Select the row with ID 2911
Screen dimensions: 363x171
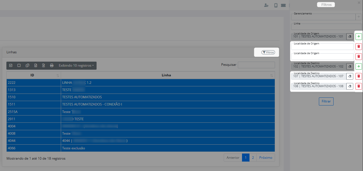(141, 119)
